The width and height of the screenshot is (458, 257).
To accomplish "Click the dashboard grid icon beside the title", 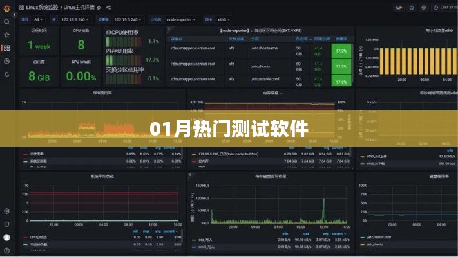I will coord(22,8).
